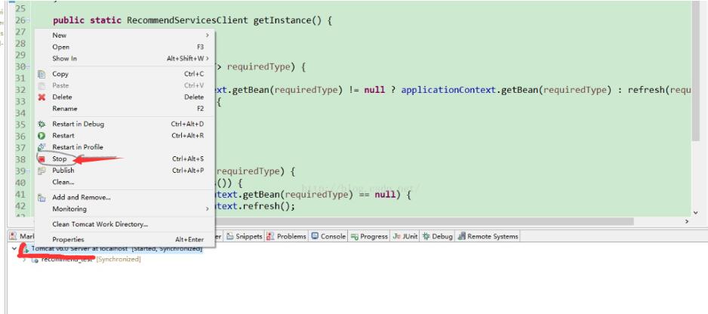Switch to the Console tab
The width and height of the screenshot is (708, 314).
328,236
